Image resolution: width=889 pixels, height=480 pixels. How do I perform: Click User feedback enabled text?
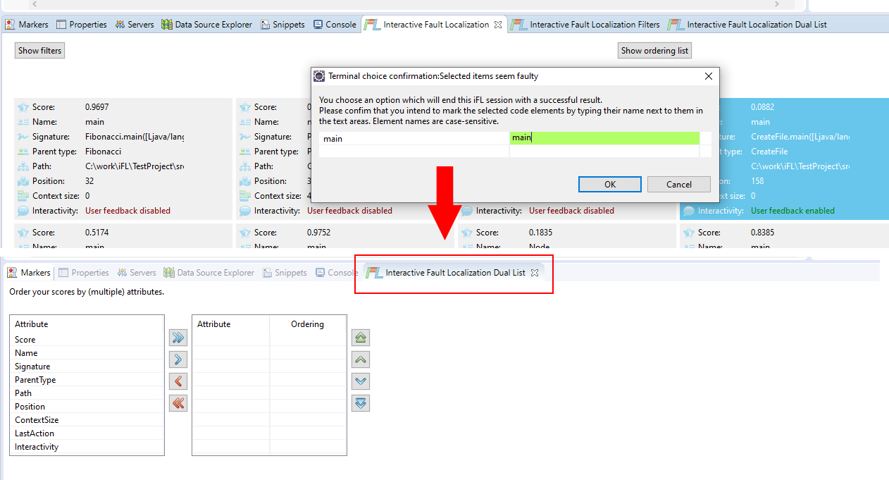click(x=792, y=211)
